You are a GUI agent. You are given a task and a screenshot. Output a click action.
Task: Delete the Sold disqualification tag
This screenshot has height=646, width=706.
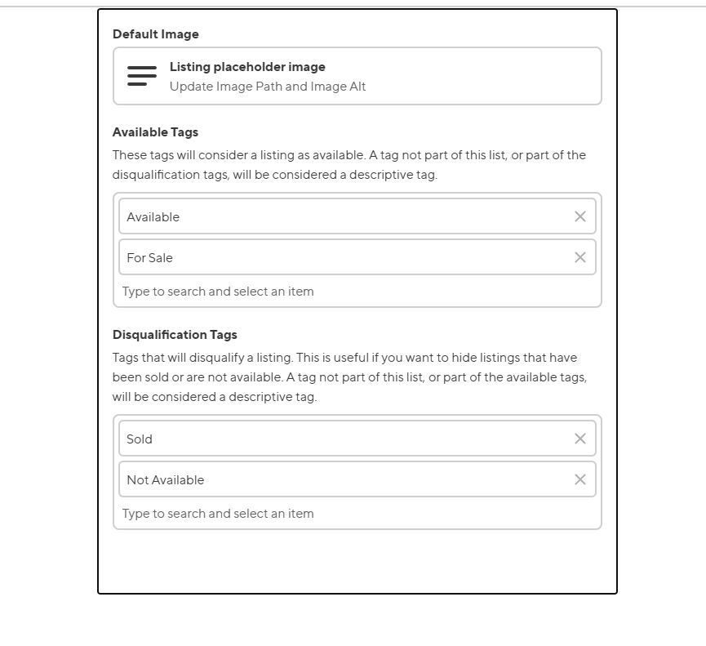point(580,439)
